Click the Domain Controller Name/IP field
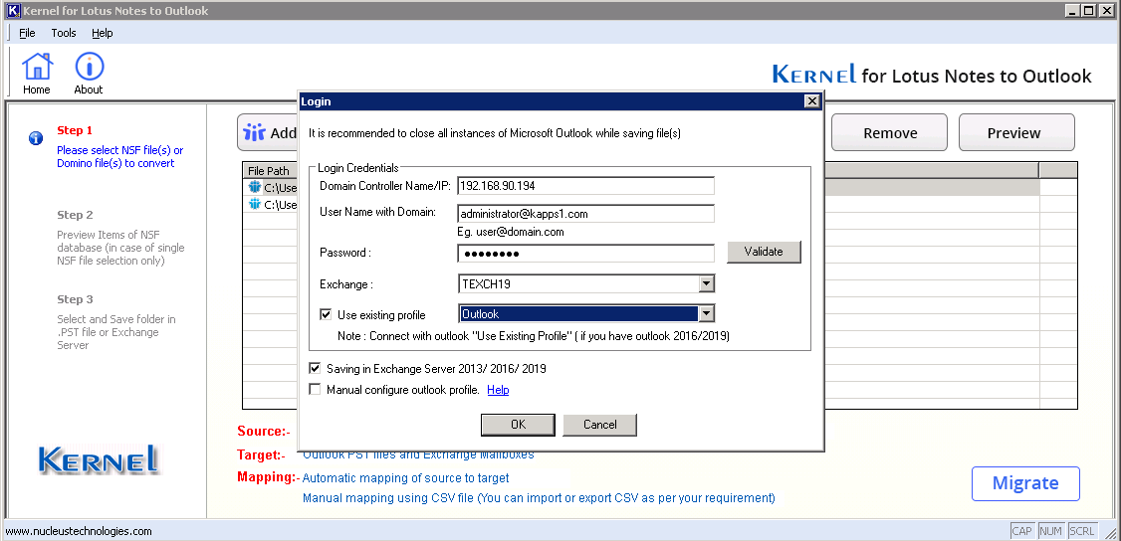Image resolution: width=1121 pixels, height=541 pixels. pos(585,186)
